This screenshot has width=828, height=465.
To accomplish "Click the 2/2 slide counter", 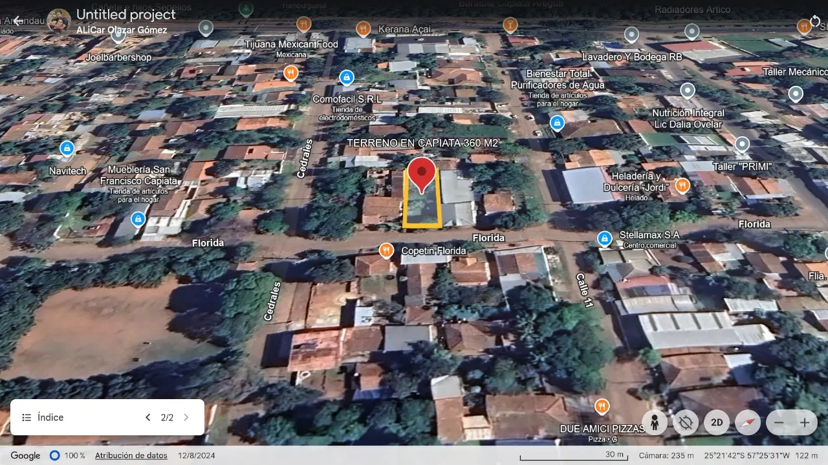I will tap(167, 417).
